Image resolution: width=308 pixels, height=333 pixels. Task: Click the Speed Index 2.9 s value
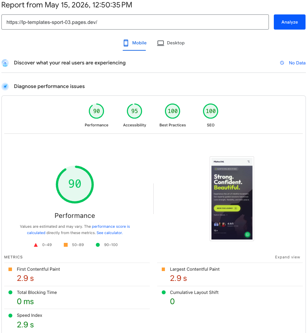(25, 325)
